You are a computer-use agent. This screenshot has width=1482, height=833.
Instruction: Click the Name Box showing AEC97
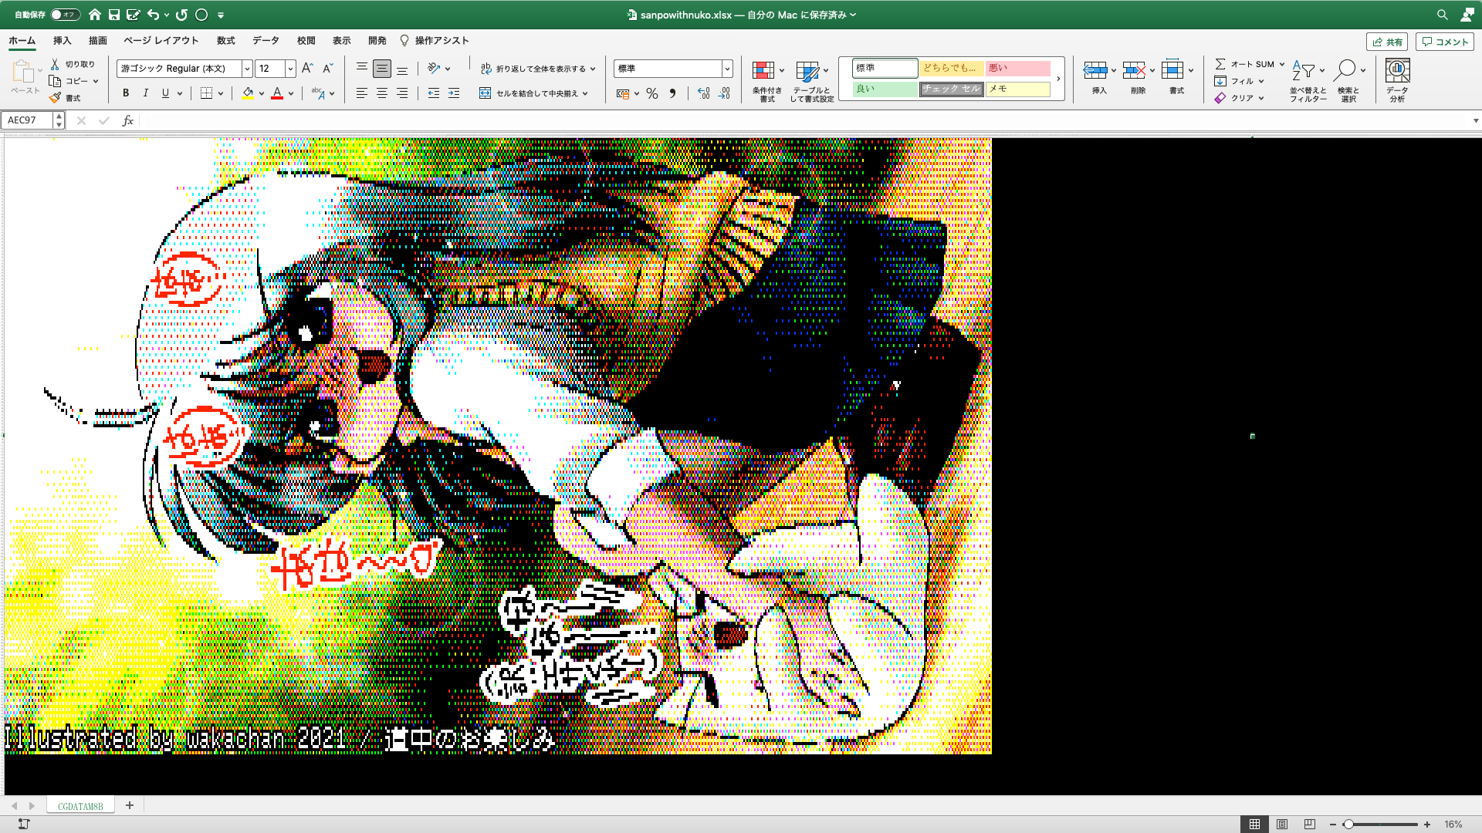(x=28, y=120)
